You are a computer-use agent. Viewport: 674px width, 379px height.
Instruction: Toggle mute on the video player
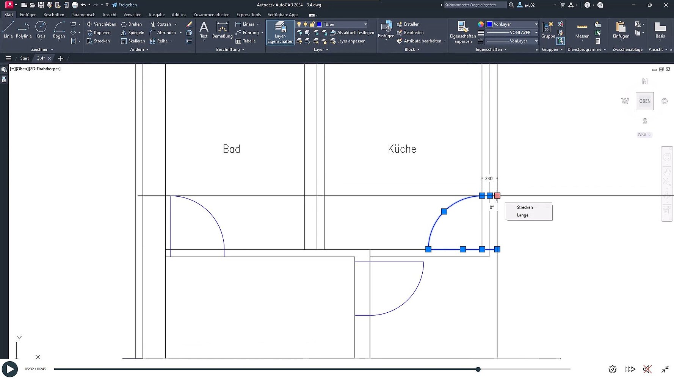(x=647, y=369)
